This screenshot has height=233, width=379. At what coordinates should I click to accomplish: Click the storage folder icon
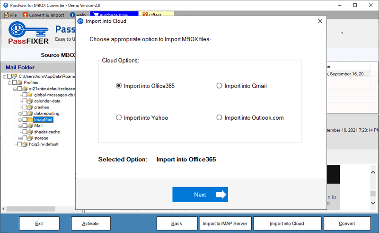(30, 138)
